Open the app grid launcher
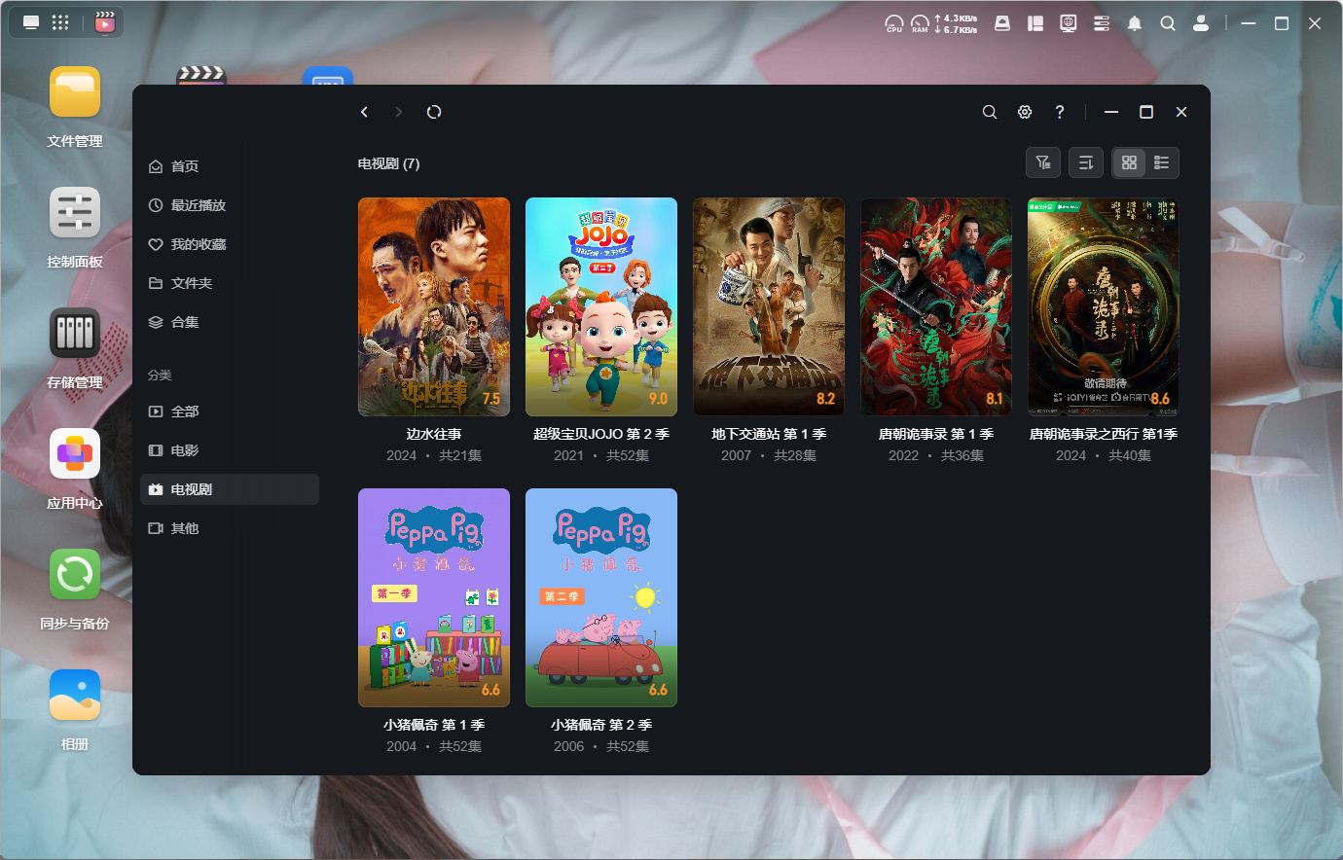 pos(60,22)
